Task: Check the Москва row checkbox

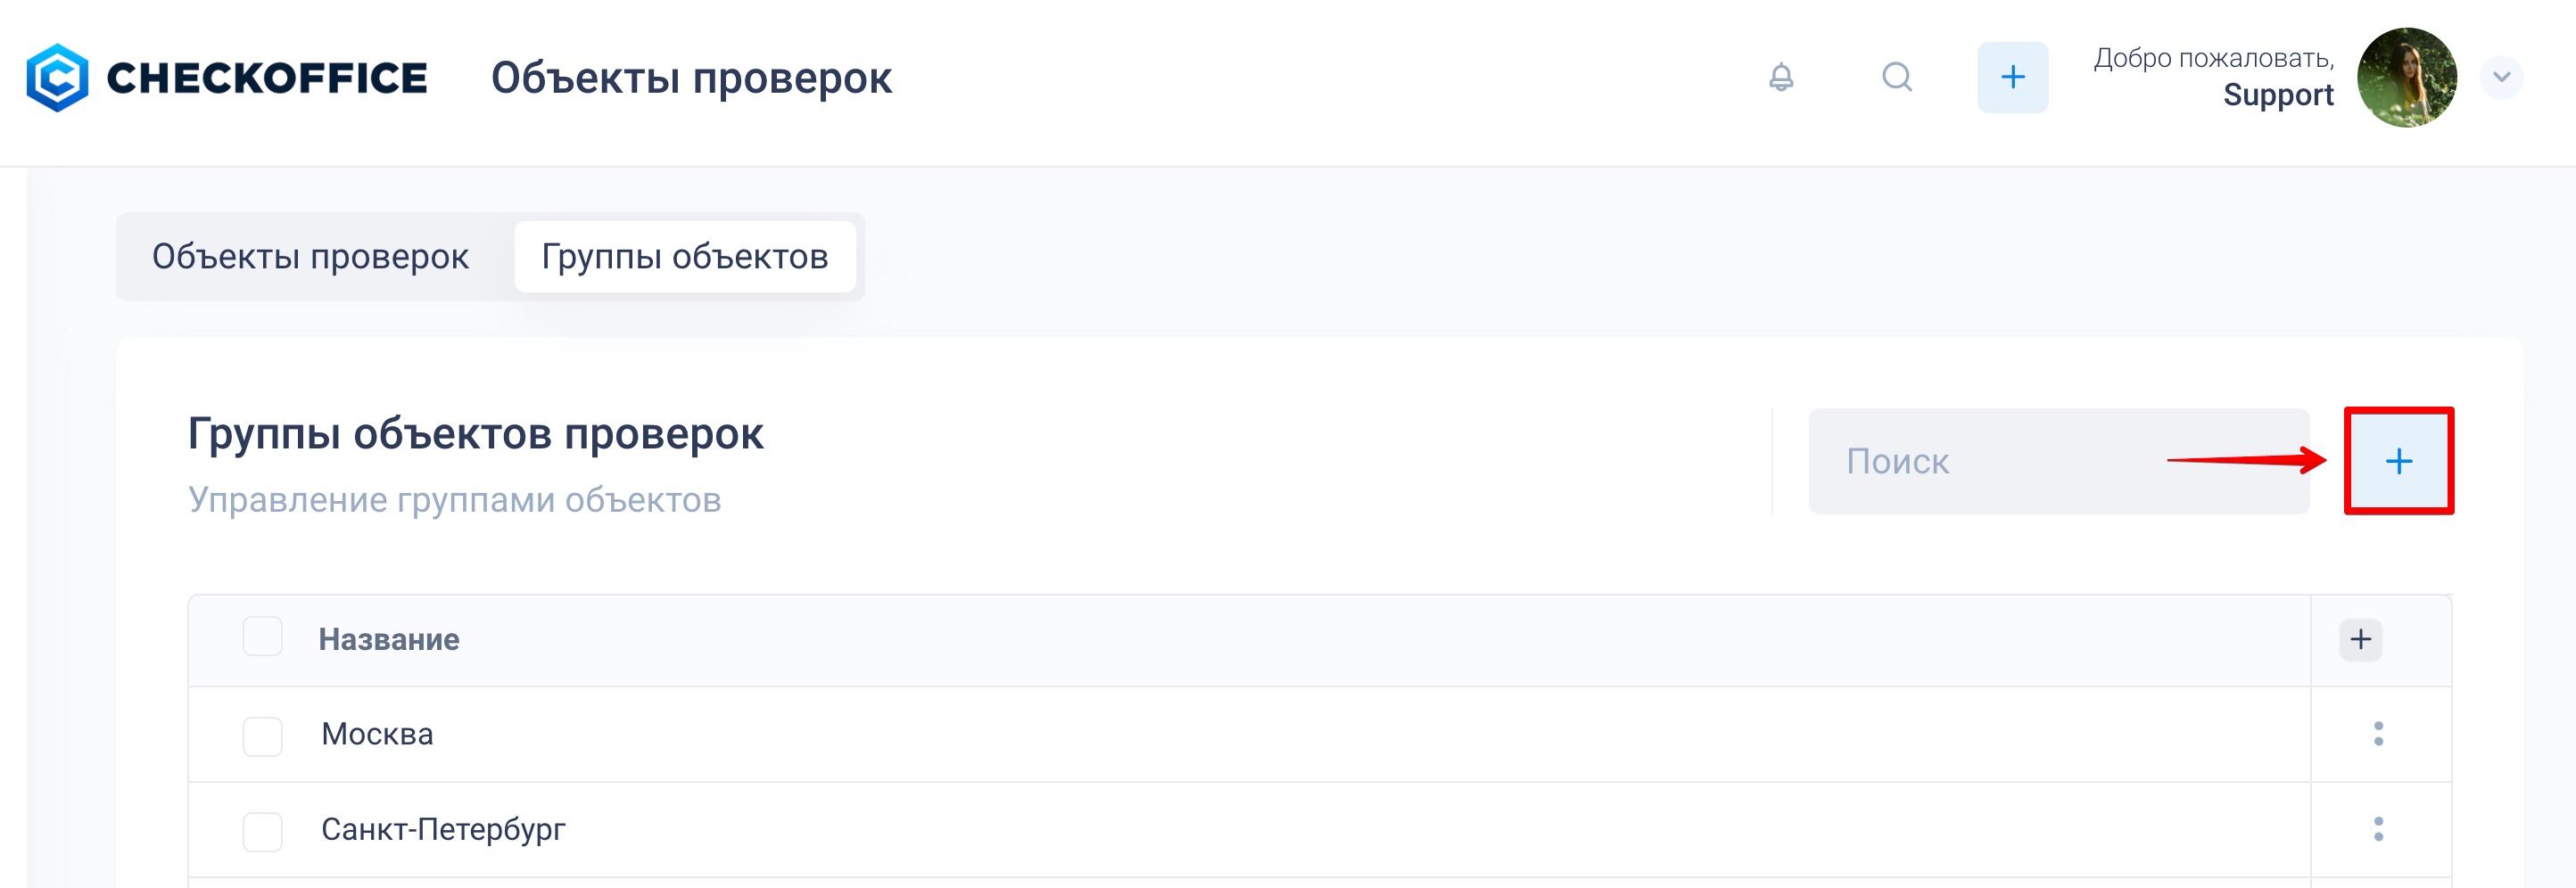Action: 262,736
